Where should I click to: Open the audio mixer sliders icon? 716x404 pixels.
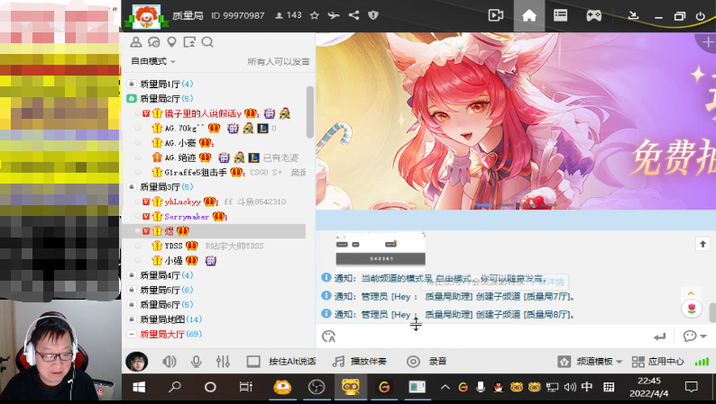(223, 362)
